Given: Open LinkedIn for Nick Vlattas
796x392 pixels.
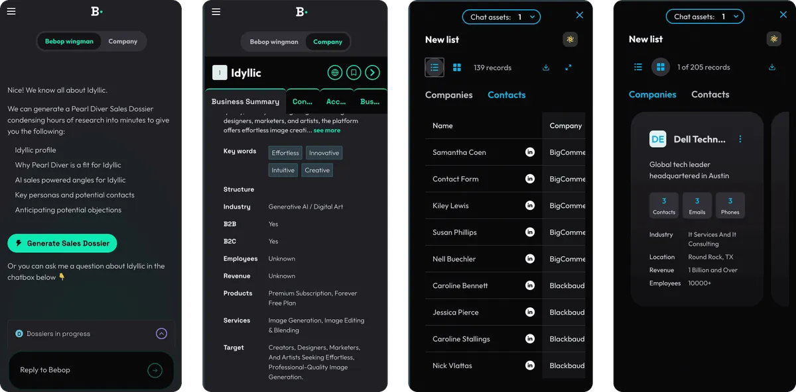Looking at the screenshot, I should pyautogui.click(x=530, y=365).
